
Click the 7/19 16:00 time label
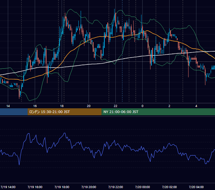[x=35, y=187]
